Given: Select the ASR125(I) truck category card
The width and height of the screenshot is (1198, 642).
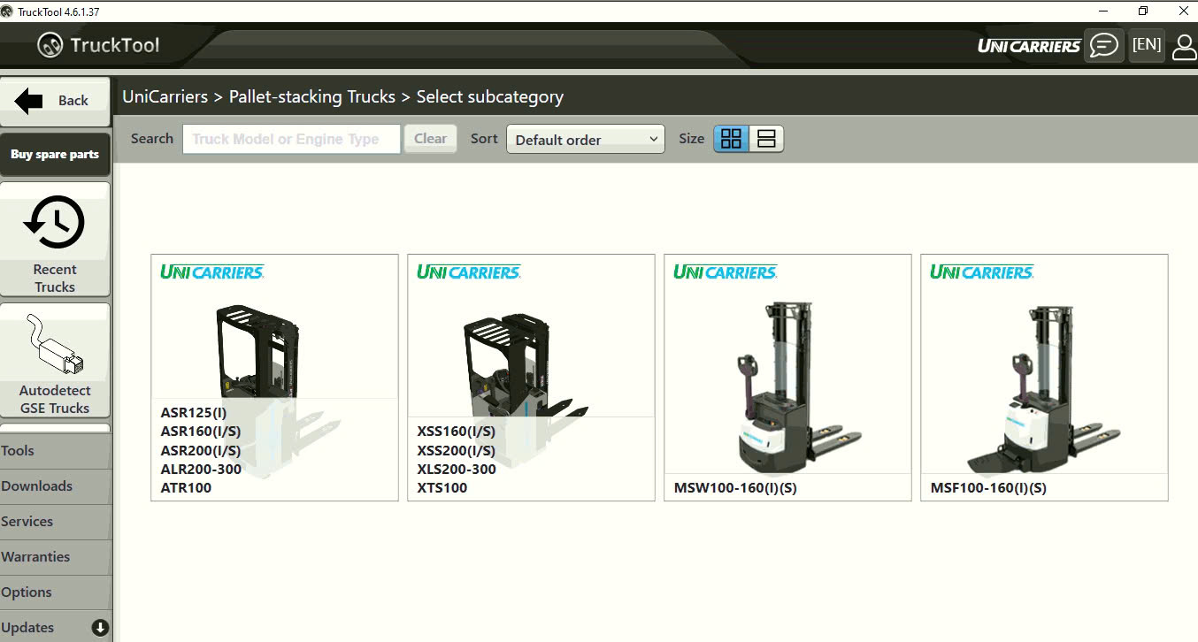Looking at the screenshot, I should 274,378.
